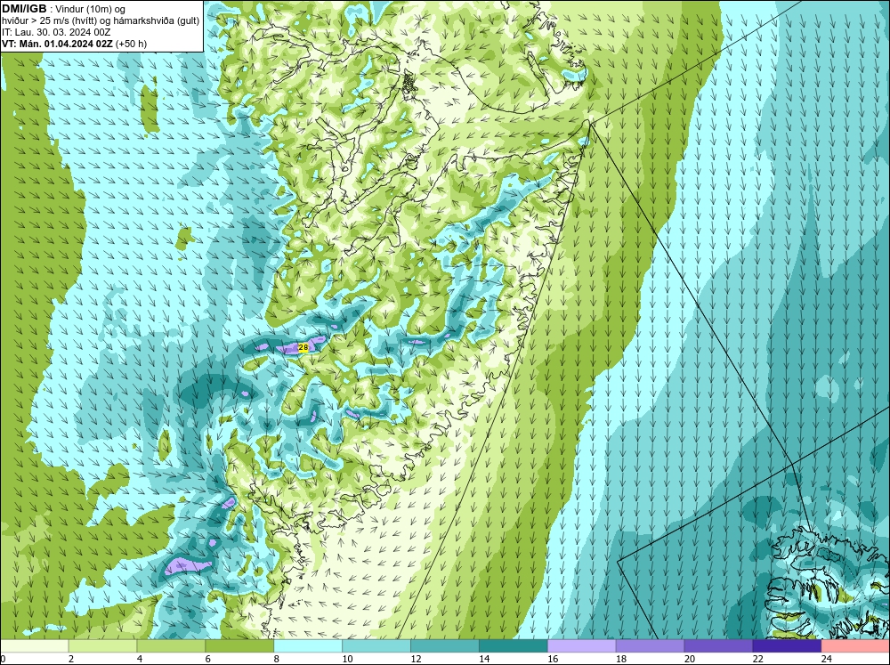
Task: Click the violet 20-22 m/s legend swatch
Action: (x=718, y=646)
